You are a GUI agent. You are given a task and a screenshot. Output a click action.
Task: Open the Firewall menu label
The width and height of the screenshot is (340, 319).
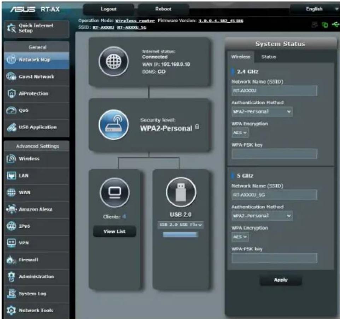click(28, 260)
